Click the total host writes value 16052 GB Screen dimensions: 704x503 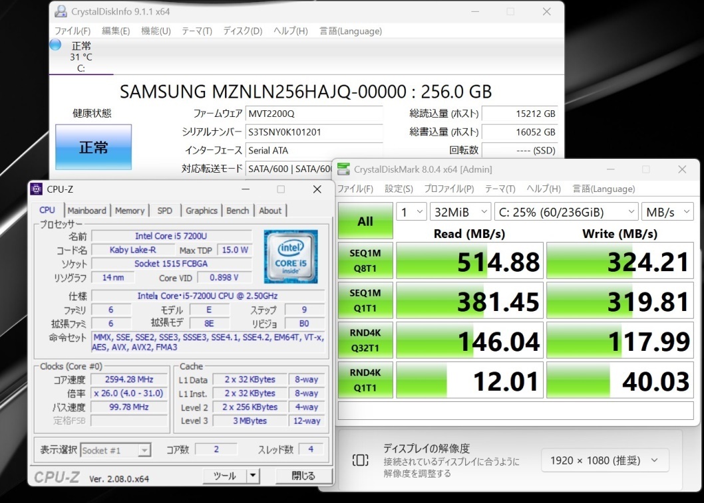[x=520, y=132]
